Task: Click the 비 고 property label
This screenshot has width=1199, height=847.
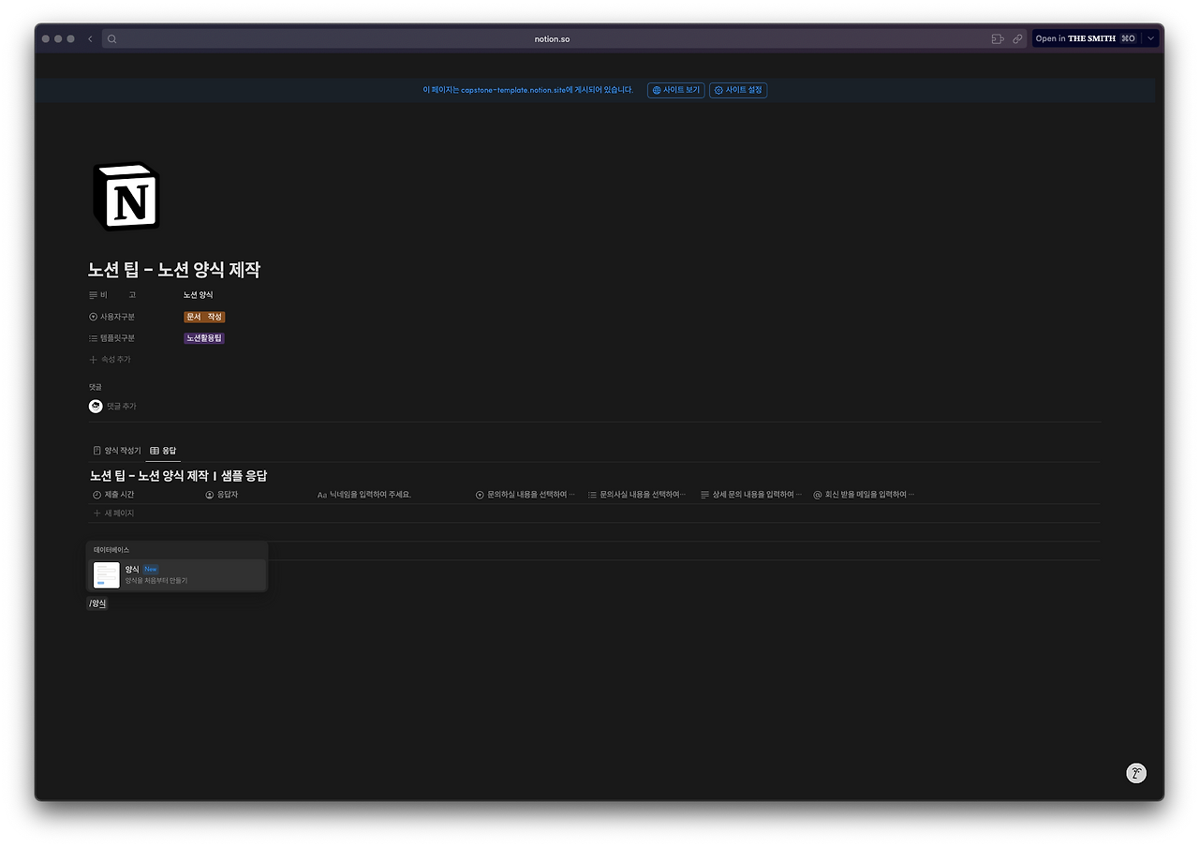Action: pos(112,295)
